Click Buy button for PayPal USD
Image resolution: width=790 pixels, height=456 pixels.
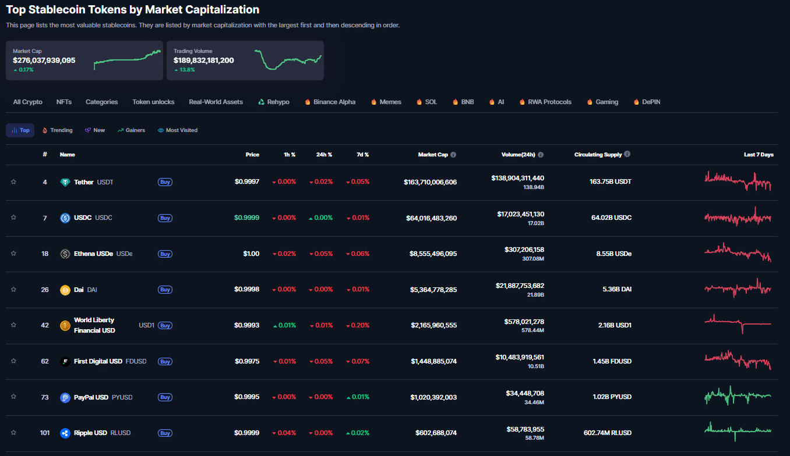(x=165, y=397)
